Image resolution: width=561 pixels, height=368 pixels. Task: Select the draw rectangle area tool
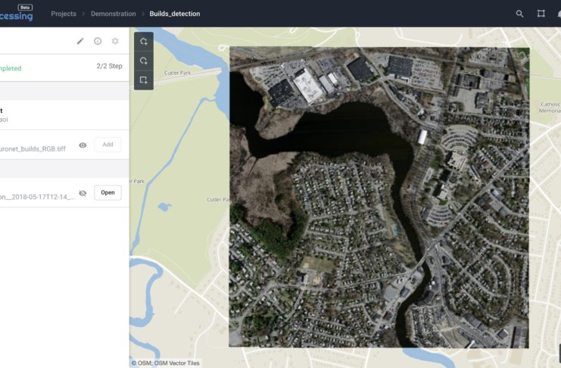144,80
